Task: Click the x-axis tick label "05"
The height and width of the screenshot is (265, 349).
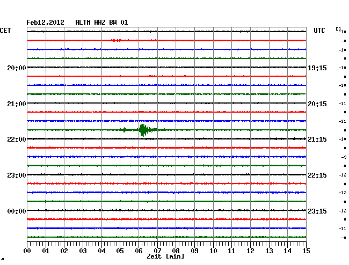Action: (x=120, y=251)
